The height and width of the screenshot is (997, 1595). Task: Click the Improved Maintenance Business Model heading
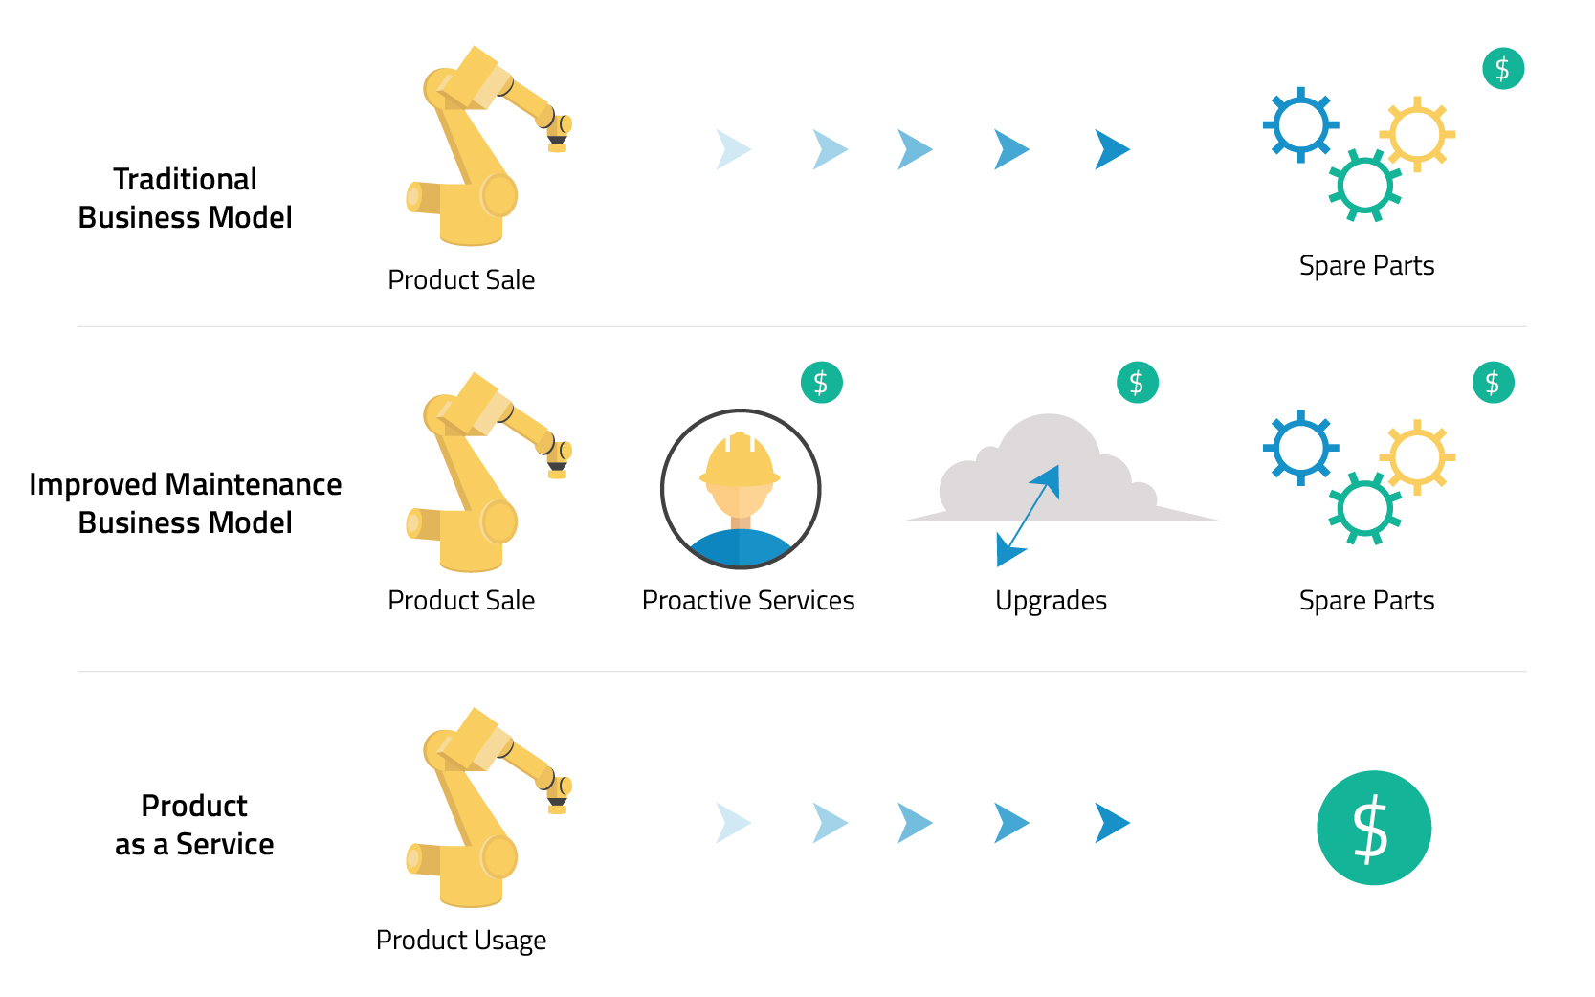tap(185, 503)
